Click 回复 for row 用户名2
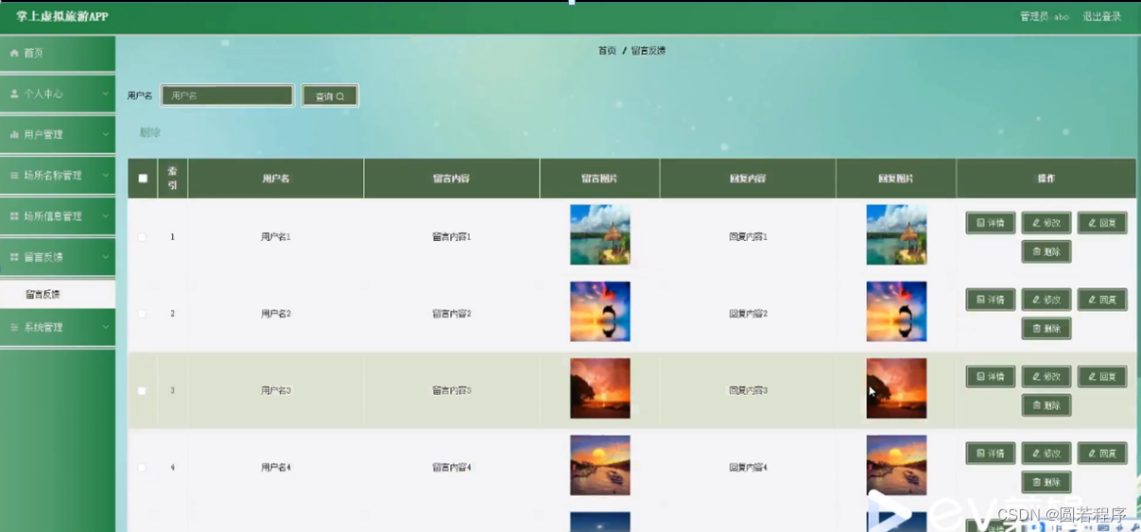The height and width of the screenshot is (532, 1141). [x=1102, y=300]
